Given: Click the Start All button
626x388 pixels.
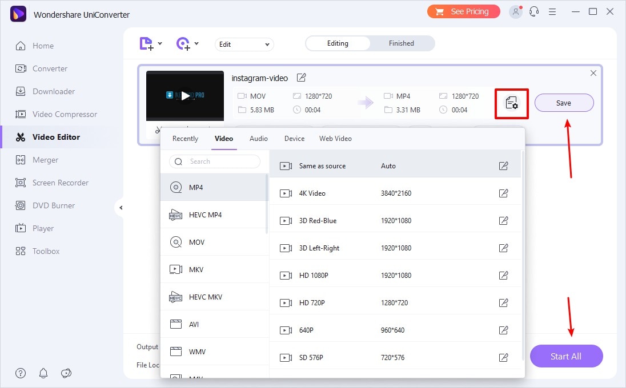Looking at the screenshot, I should tap(566, 356).
